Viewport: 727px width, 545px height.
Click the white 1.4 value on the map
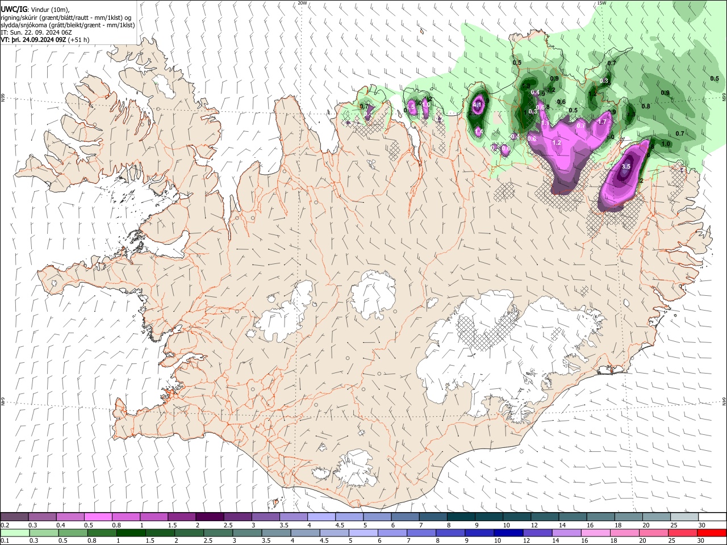point(479,131)
